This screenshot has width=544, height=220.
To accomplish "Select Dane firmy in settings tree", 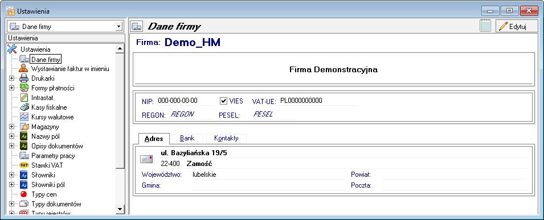I will click(46, 60).
